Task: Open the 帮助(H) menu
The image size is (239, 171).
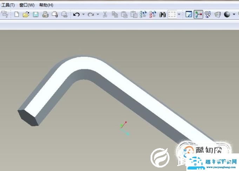Action: tap(46, 5)
